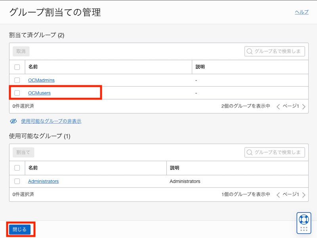317x238 pixels.
Task: Click next page arrow in assigned groups table
Action: tap(304, 106)
